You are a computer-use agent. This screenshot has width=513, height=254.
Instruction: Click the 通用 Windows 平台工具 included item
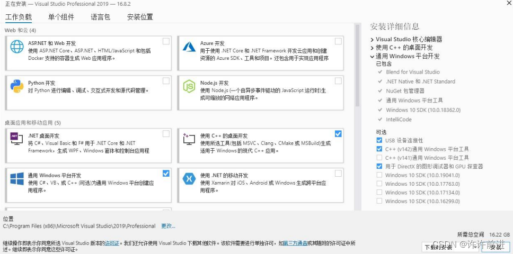414,100
